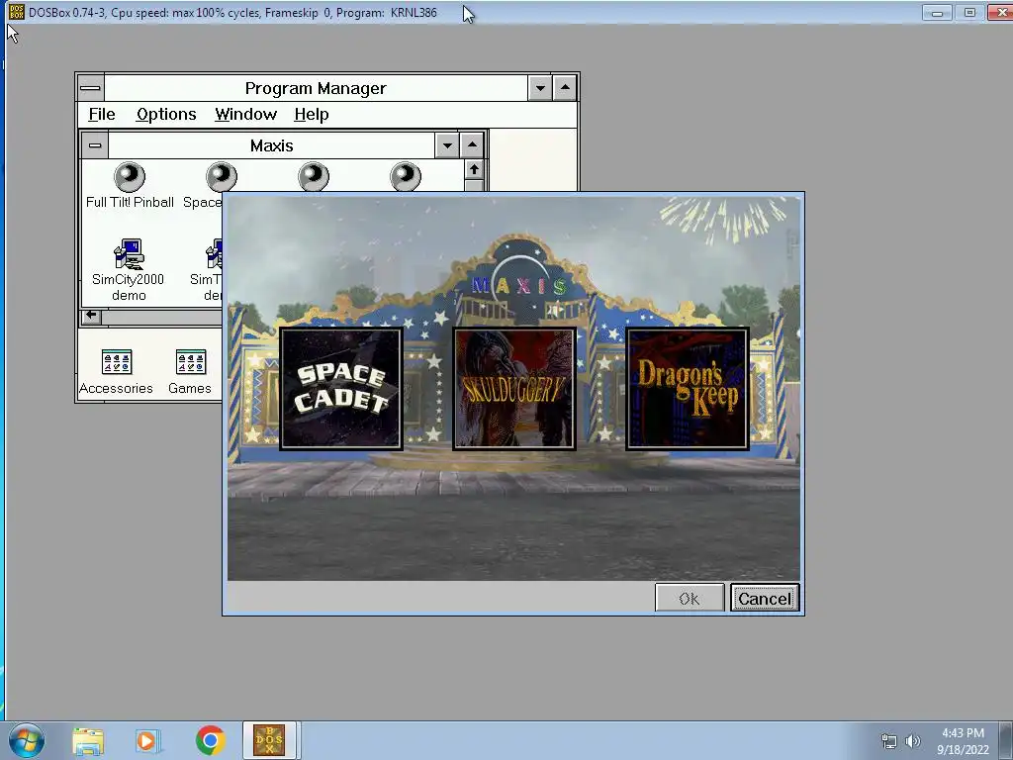The height and width of the screenshot is (760, 1013).
Task: Open the Help menu in Program Manager
Action: tap(312, 115)
